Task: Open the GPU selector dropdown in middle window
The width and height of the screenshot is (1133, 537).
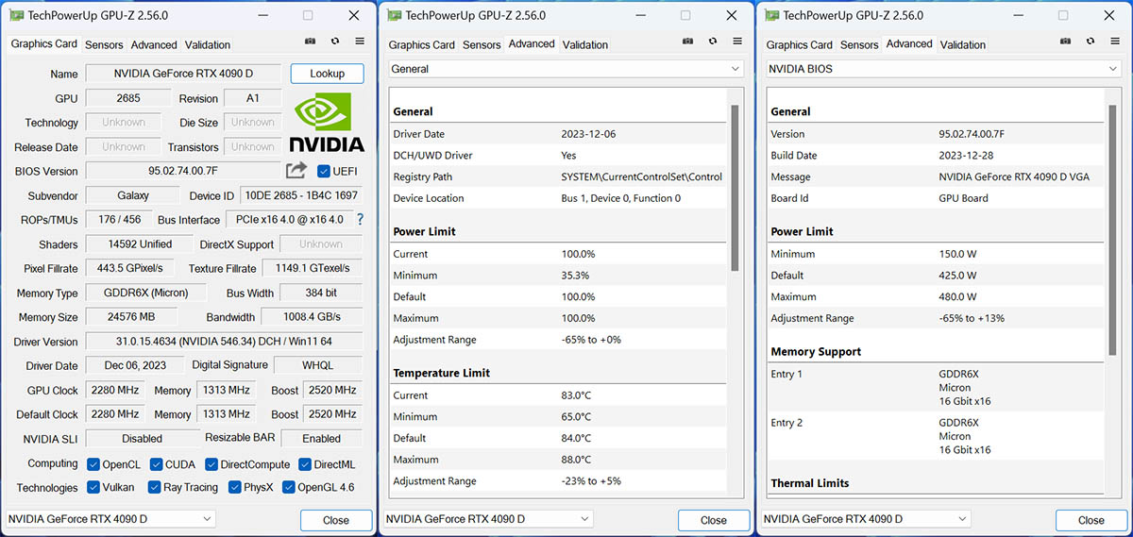Action: (x=488, y=519)
